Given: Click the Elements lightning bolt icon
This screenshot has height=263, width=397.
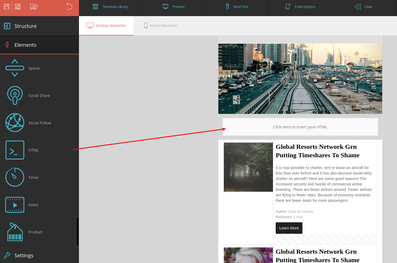Looking at the screenshot, I should coord(7,45).
